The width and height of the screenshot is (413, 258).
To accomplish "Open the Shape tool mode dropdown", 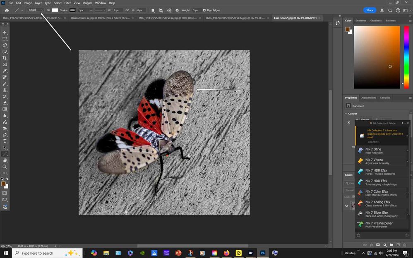I will pyautogui.click(x=36, y=10).
